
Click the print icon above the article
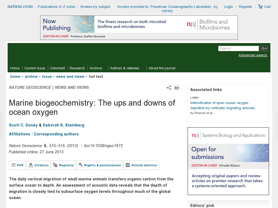point(177,88)
